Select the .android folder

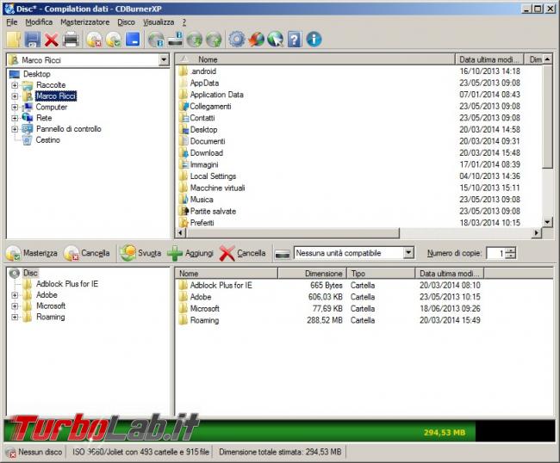(x=203, y=71)
